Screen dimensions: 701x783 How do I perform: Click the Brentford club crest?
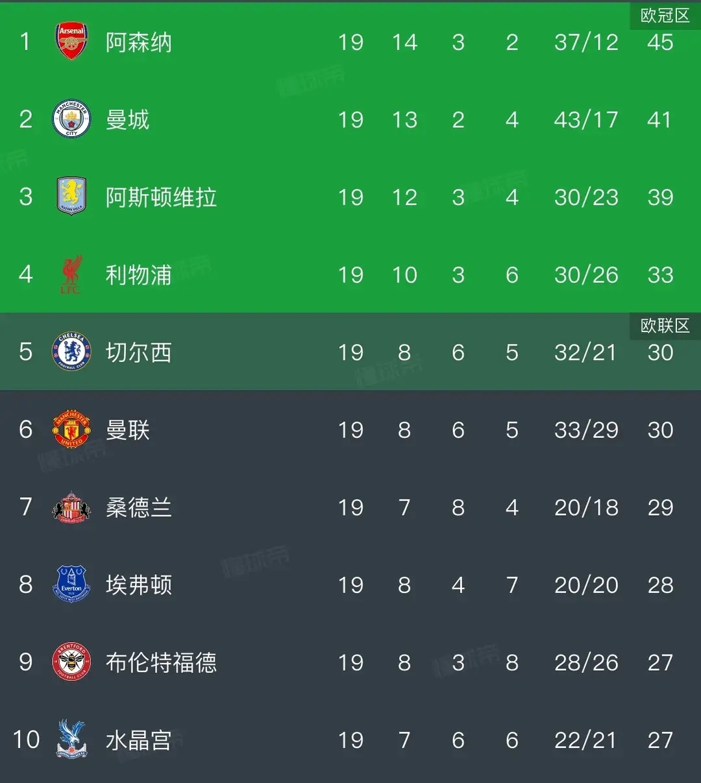coord(71,662)
